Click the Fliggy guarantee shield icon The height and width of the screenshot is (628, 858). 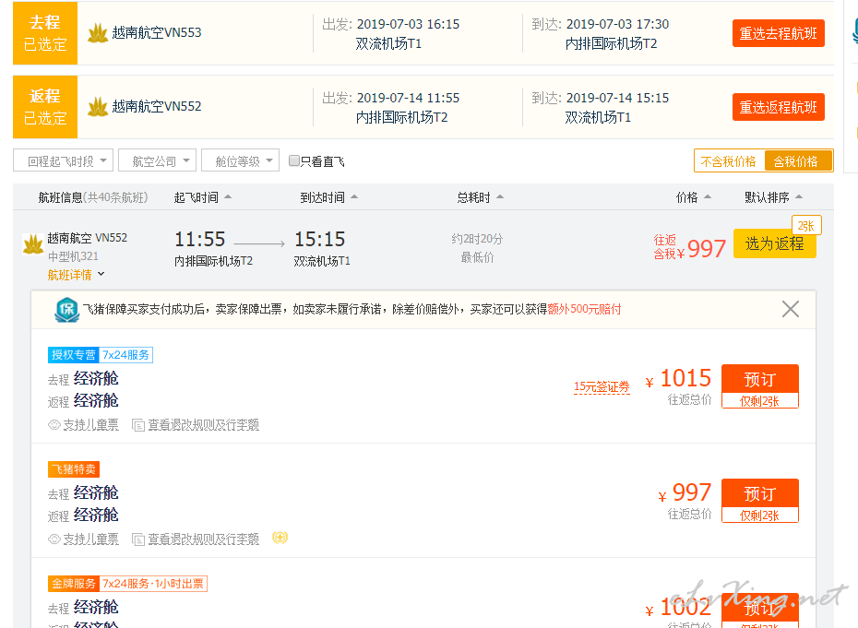tap(67, 310)
